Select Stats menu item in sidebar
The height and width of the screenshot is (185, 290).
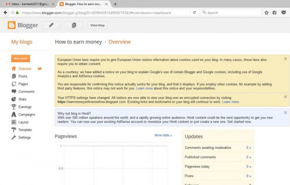pos(22,99)
